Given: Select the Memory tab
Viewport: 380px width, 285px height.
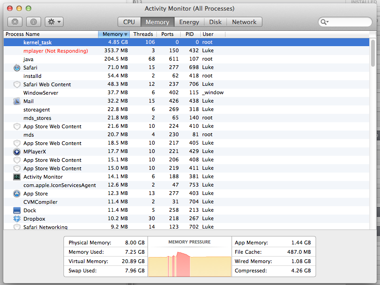Looking at the screenshot, I should [x=157, y=22].
